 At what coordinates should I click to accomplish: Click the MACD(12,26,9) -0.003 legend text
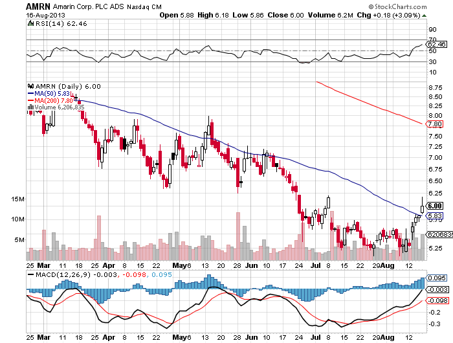click(x=76, y=274)
